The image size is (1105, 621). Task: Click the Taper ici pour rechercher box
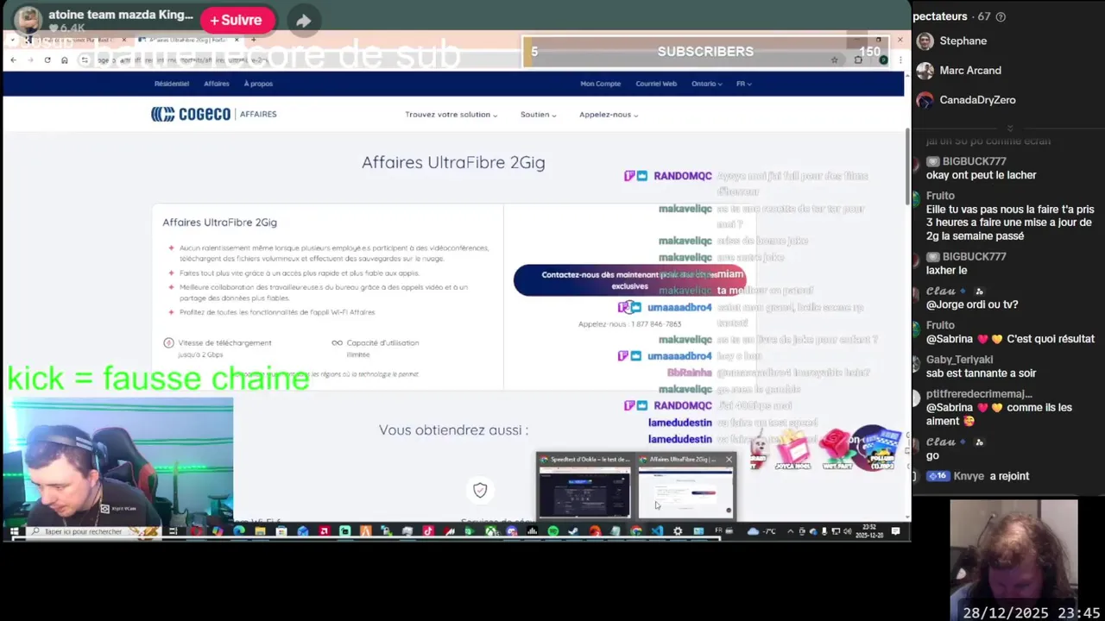95,531
